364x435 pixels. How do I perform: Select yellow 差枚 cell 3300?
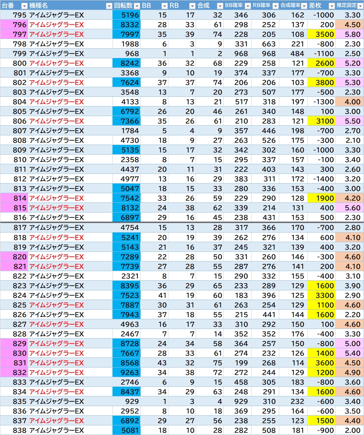pyautogui.click(x=321, y=295)
